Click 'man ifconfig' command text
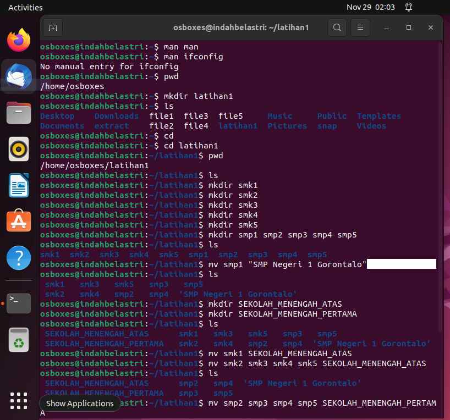This screenshot has width=450, height=420. [x=194, y=57]
